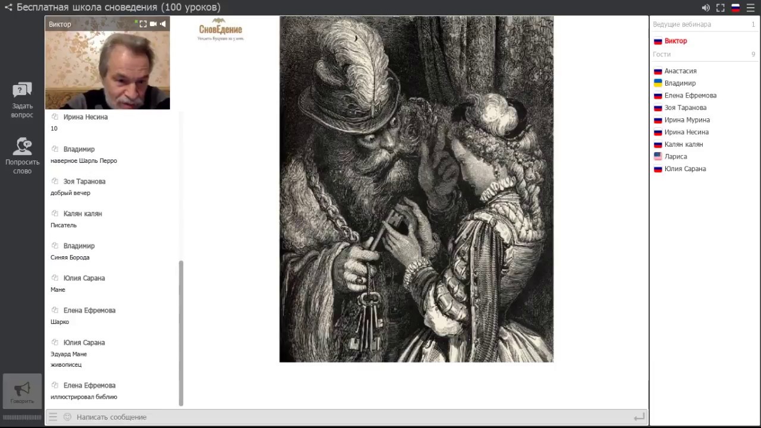Click the СновЕдение logo
Screen dimensions: 761x428
click(x=221, y=30)
